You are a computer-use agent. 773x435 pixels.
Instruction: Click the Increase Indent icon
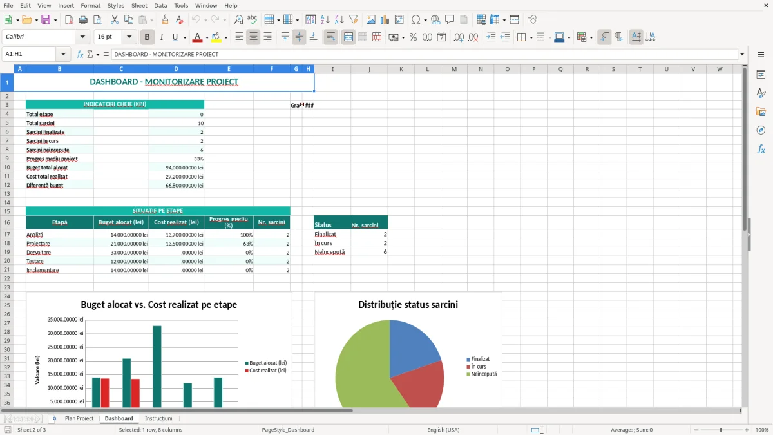(491, 37)
